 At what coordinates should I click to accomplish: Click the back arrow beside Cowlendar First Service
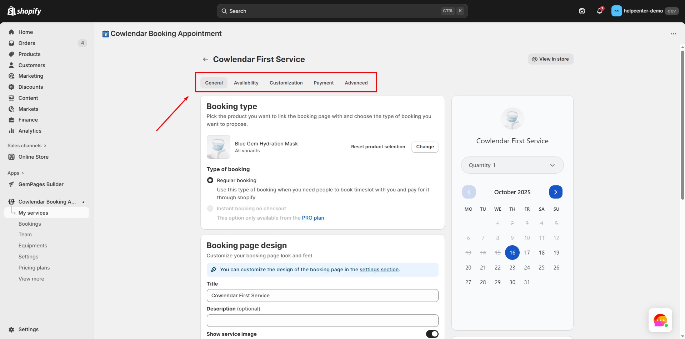205,59
